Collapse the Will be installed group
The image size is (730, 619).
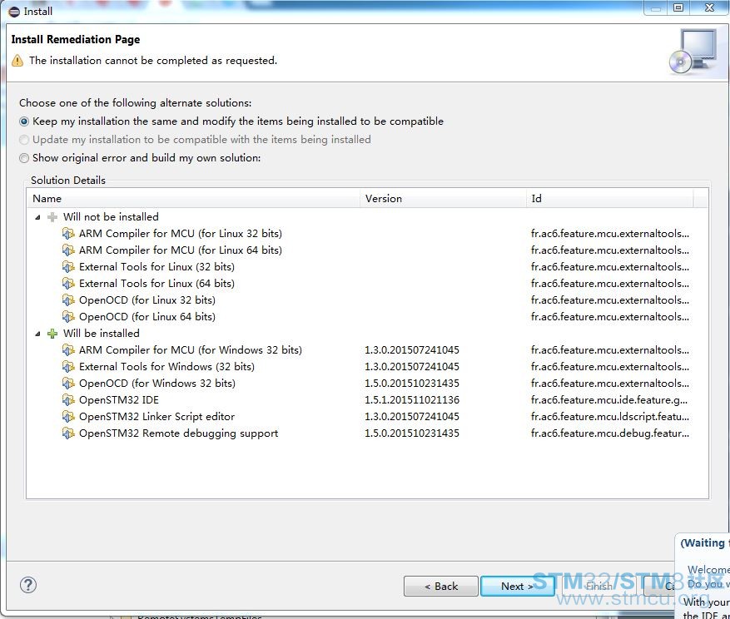(x=37, y=334)
